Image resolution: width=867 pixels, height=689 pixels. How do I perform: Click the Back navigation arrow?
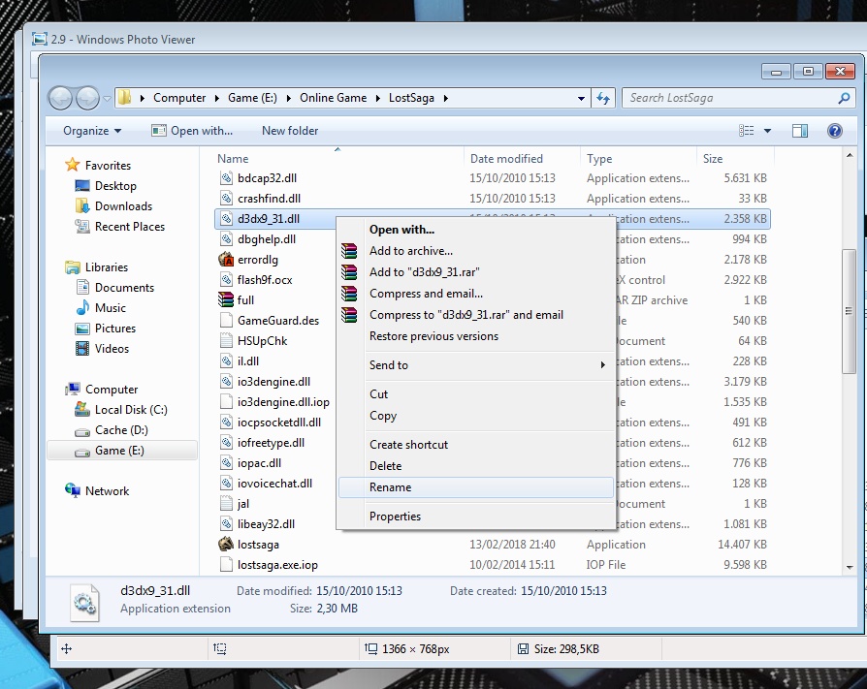[60, 98]
